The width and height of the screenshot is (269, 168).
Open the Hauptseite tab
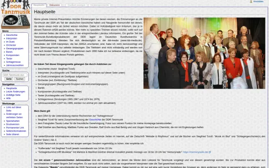click(39, 5)
